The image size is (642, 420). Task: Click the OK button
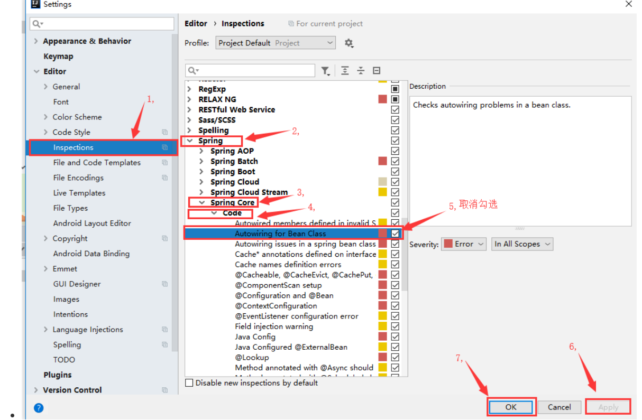click(x=511, y=407)
